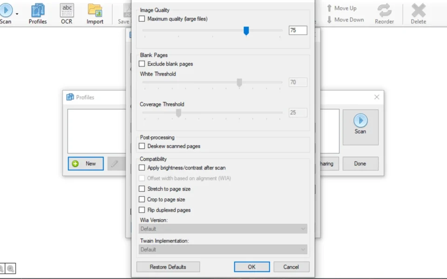Open the Scan toolbar dropdown arrow
Viewport: 447px width, 279px height.
click(17, 14)
